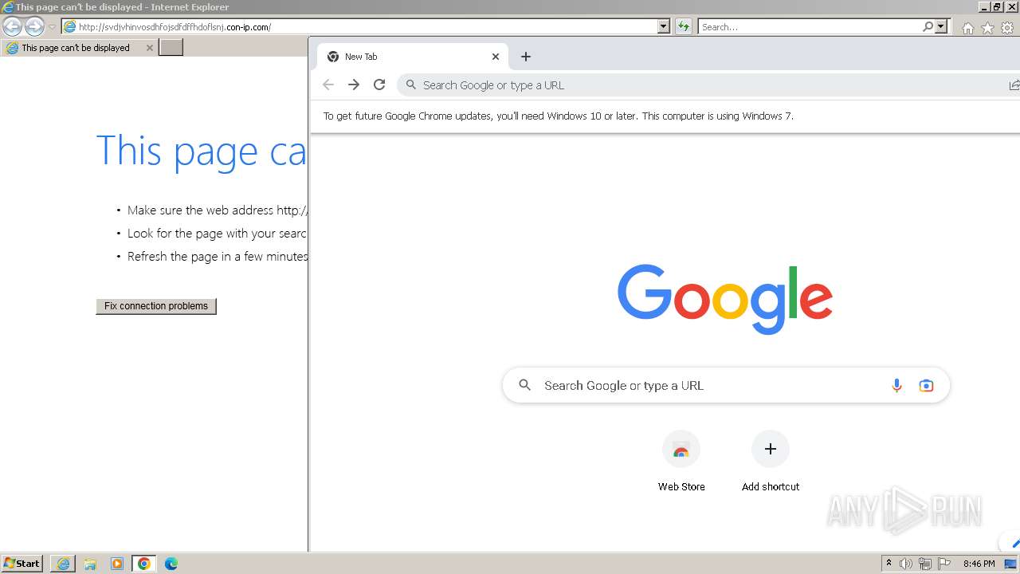Viewport: 1020px width, 574px height.
Task: Click the Show desktop button
Action: tap(1010, 564)
